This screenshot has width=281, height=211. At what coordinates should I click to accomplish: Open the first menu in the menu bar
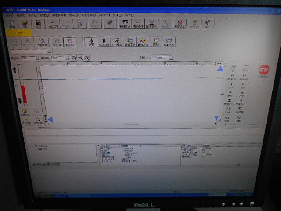point(9,15)
